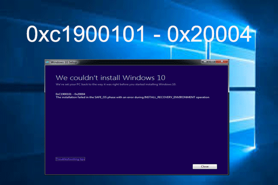
Task: Close the Windows 10 Setup window with the red X
Action: pos(222,62)
